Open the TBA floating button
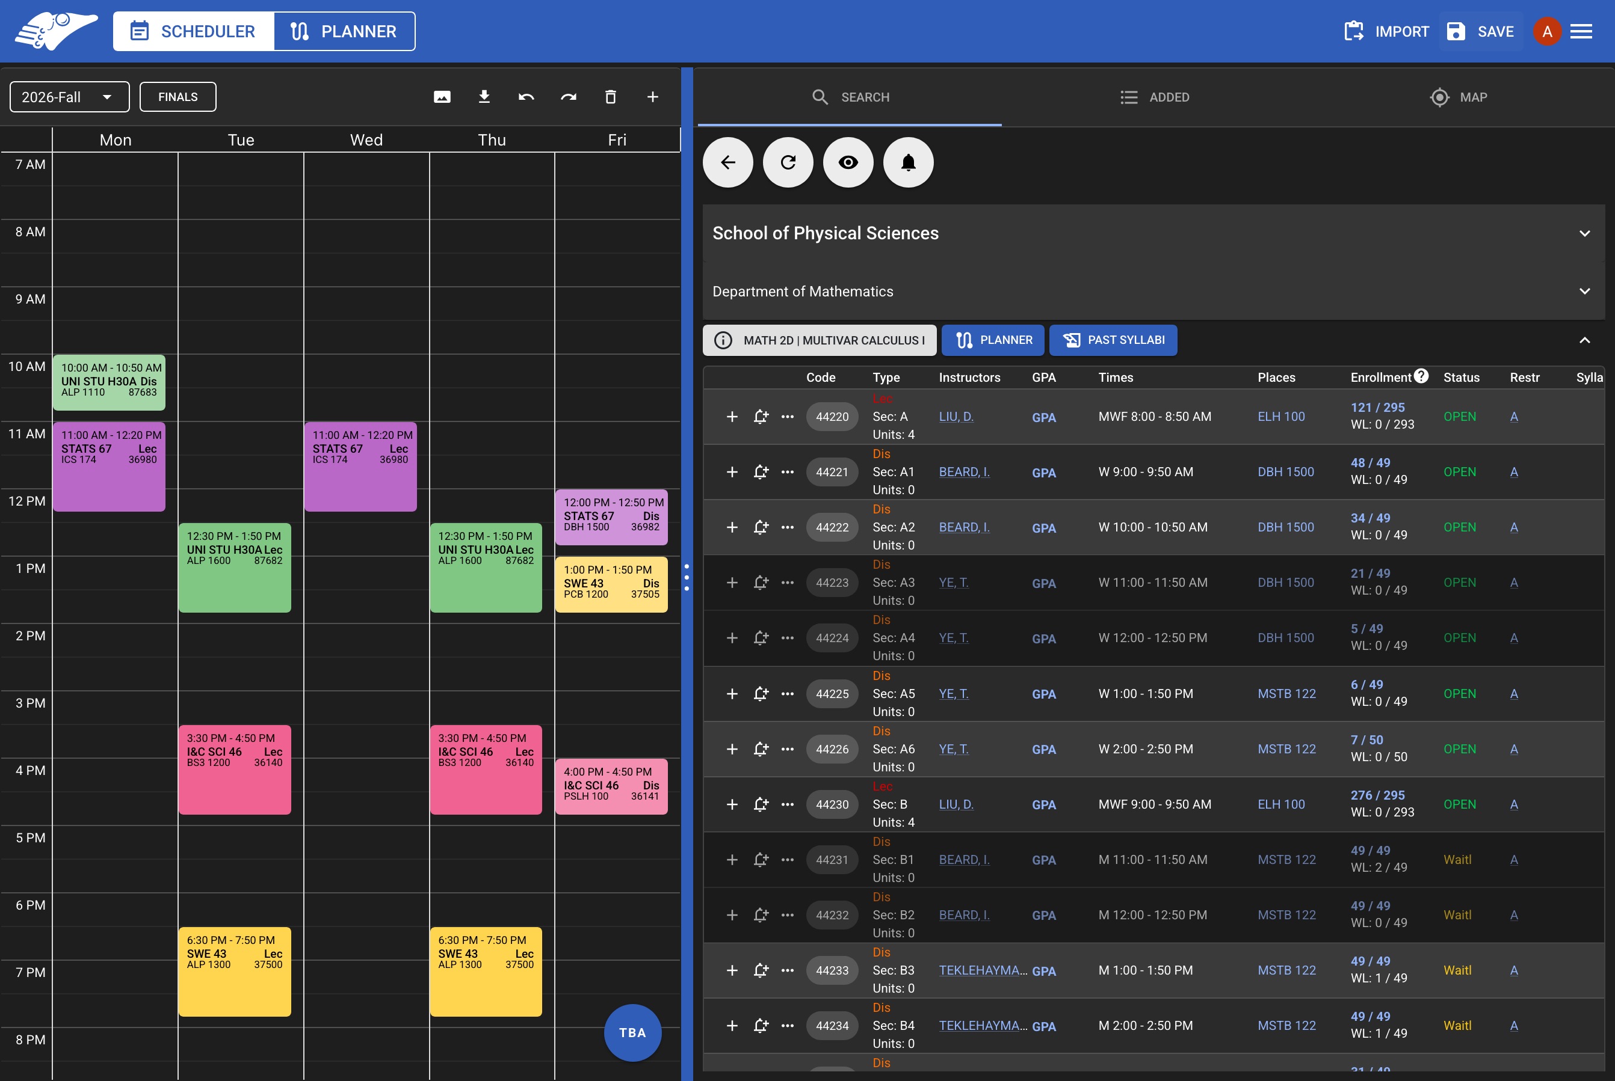The height and width of the screenshot is (1081, 1615). point(632,1032)
